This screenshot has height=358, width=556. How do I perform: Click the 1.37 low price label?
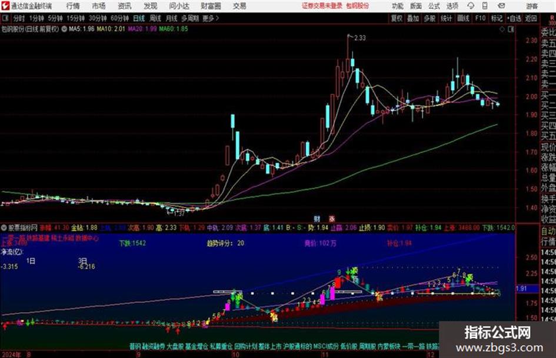[x=179, y=214]
